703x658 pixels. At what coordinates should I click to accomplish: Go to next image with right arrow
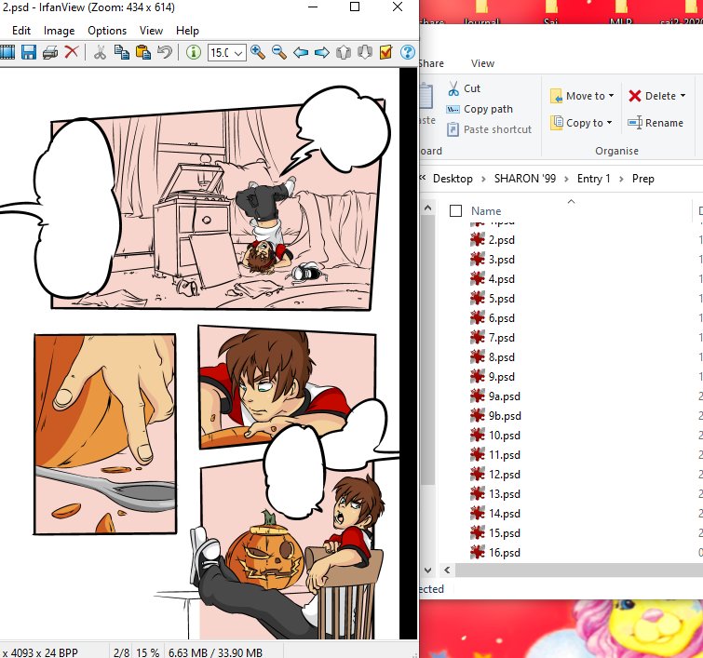[x=322, y=52]
